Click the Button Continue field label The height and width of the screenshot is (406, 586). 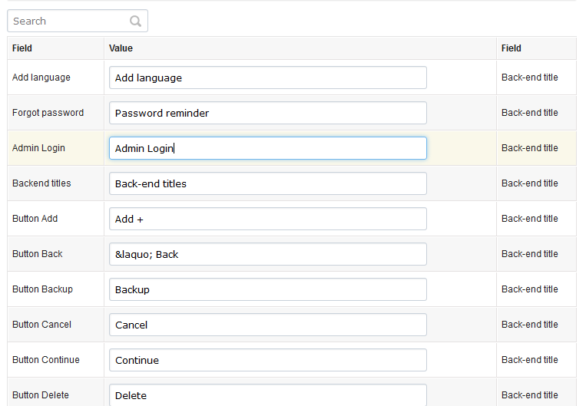point(45,360)
